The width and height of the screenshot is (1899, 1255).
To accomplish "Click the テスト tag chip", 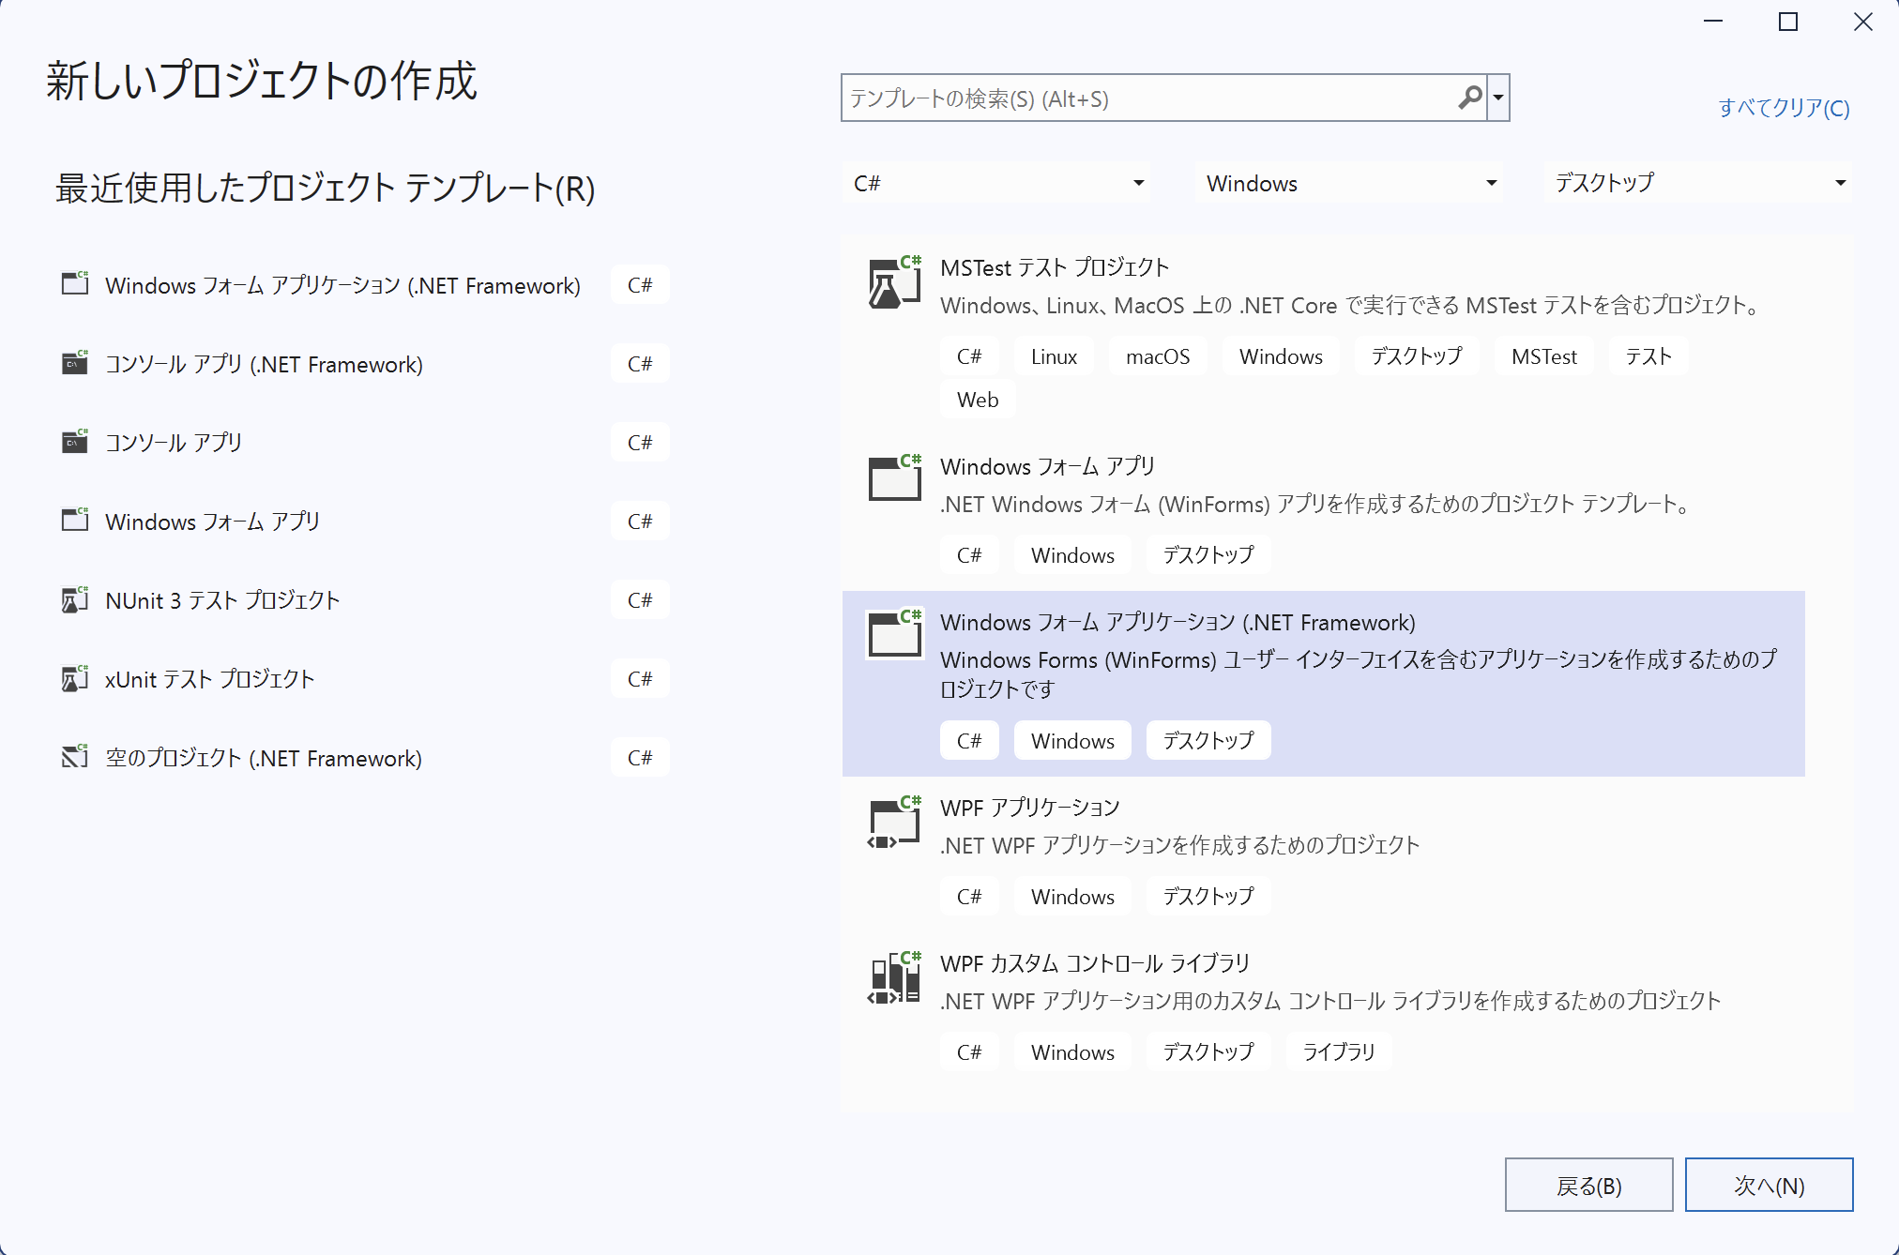I will pos(1648,356).
